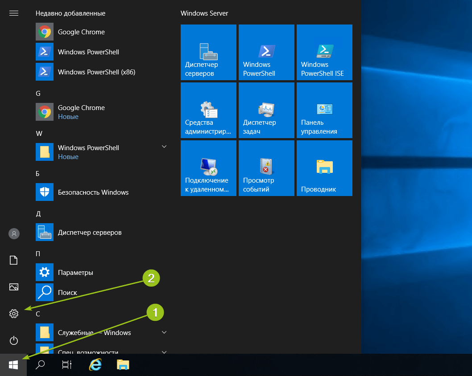The width and height of the screenshot is (472, 376).
Task: Open the Диспетчер серверов tile
Action: point(208,52)
